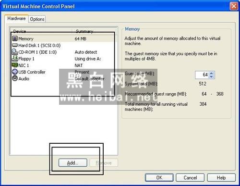Select the NIC 1 device entry
Screen dimensions: 240x186
pyautogui.click(x=24, y=65)
